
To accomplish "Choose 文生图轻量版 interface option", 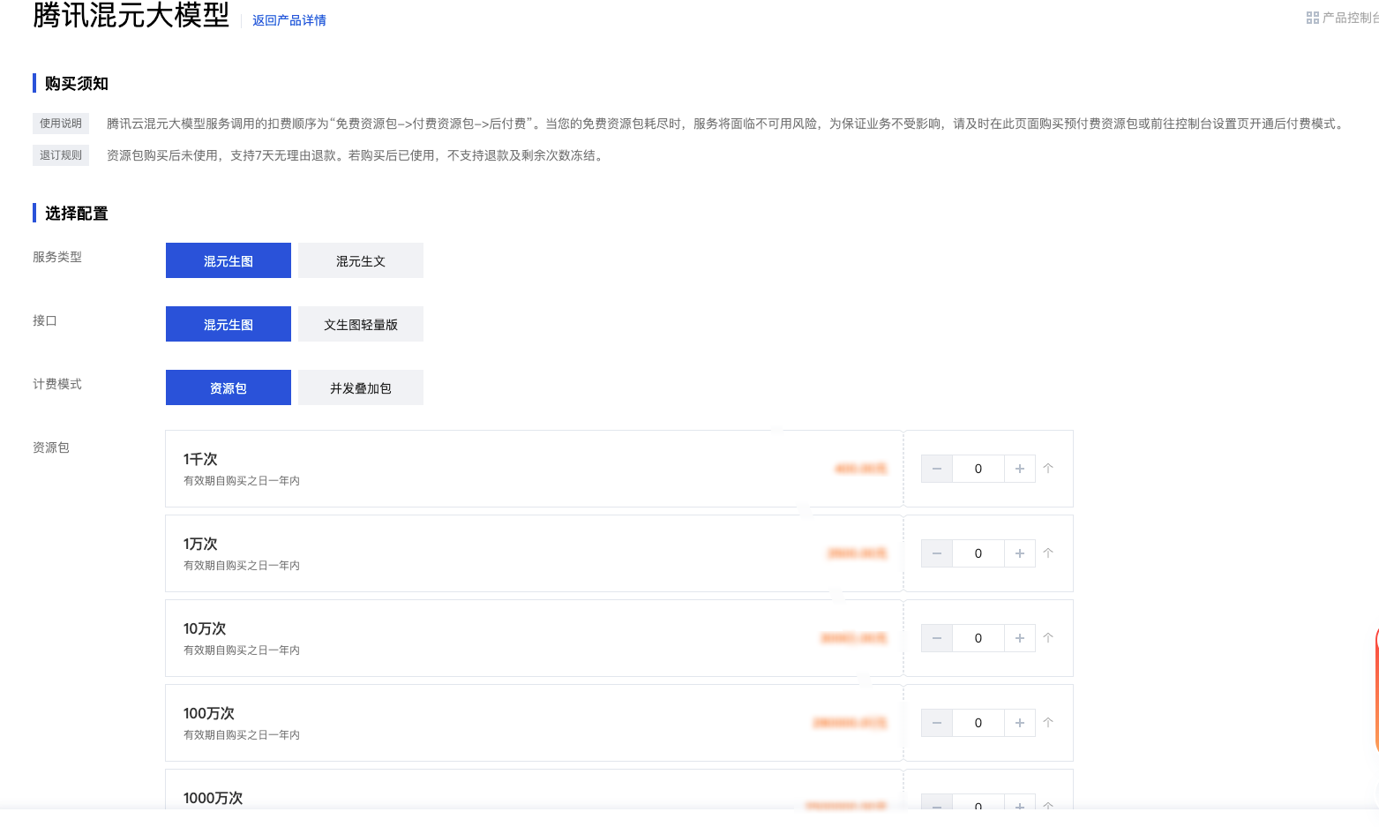I will click(x=361, y=324).
